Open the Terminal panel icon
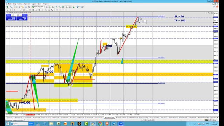Image resolution: width=224 pixels, height=126 pixels. click(26, 7)
